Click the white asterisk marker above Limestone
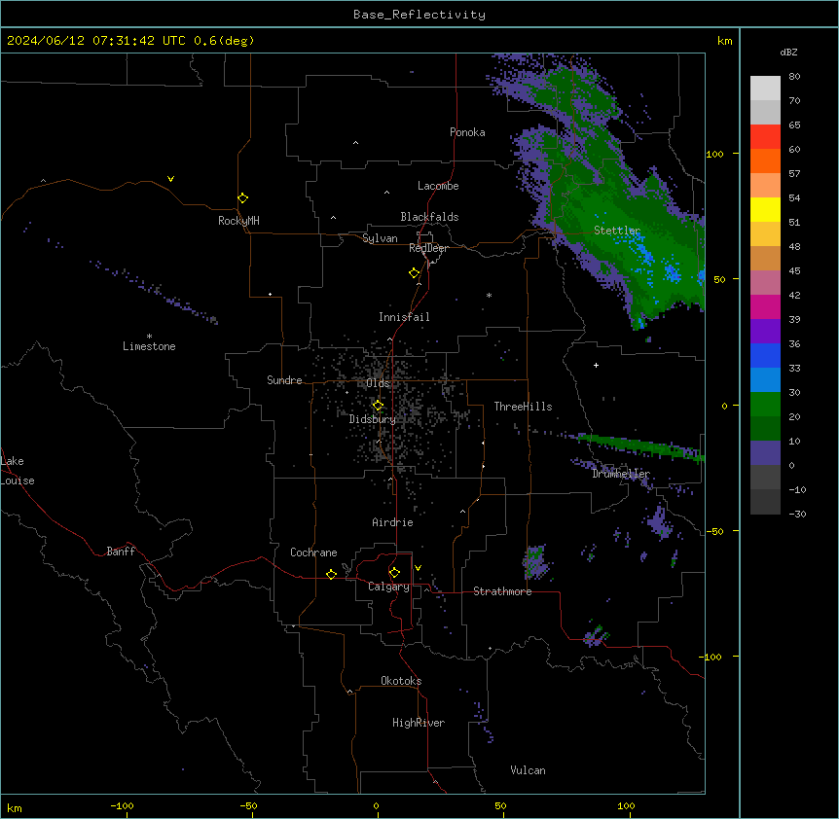 (x=149, y=337)
